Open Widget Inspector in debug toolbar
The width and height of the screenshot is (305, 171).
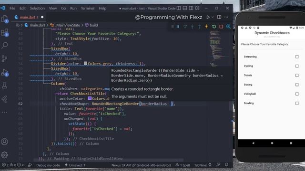click(x=228, y=27)
